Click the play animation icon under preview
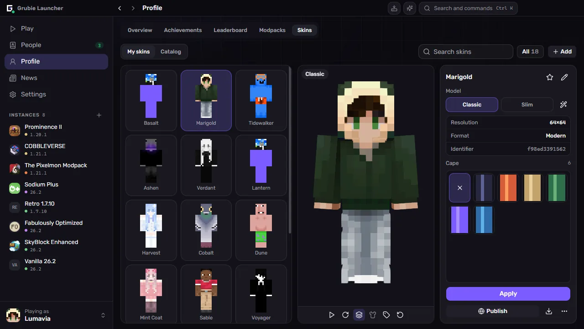The image size is (584, 329). point(332,315)
